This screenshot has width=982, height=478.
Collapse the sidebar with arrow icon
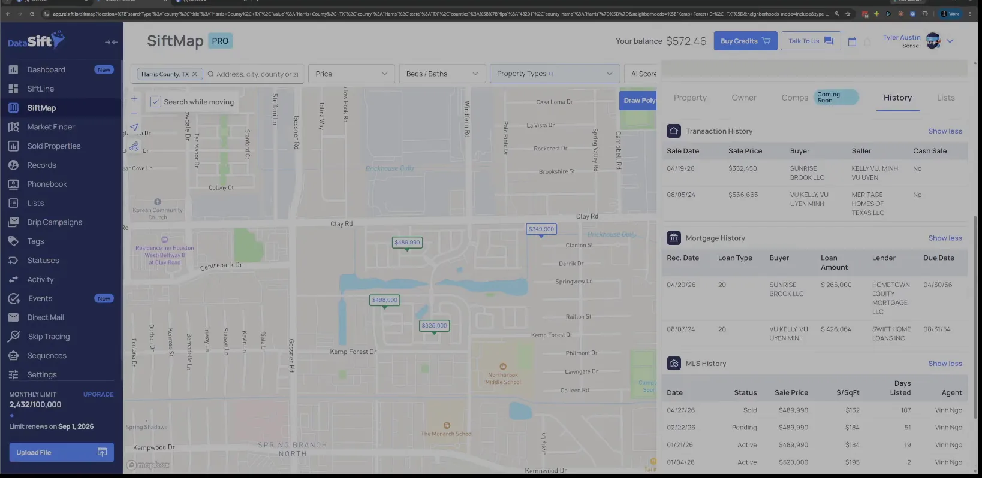click(x=111, y=42)
